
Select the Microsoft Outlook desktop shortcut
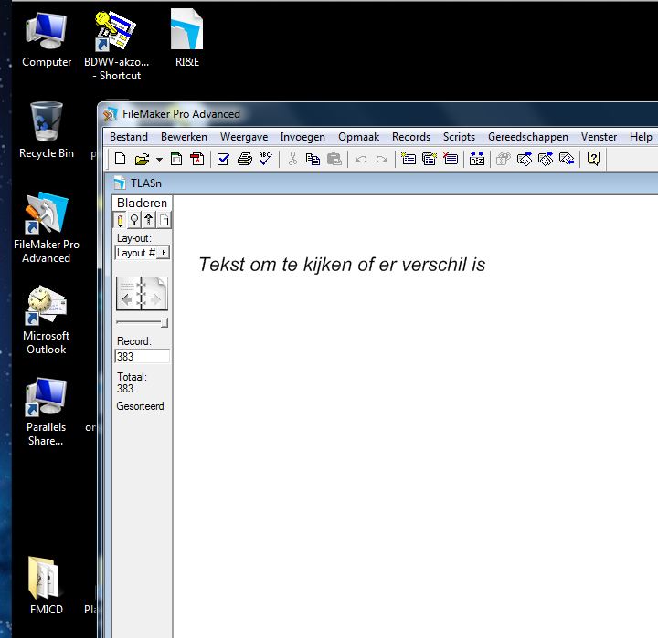(47, 319)
